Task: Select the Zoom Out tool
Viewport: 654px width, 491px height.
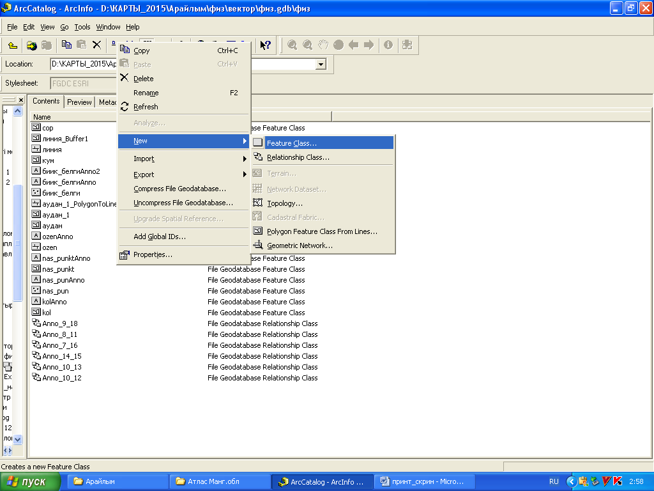Action: 307,45
